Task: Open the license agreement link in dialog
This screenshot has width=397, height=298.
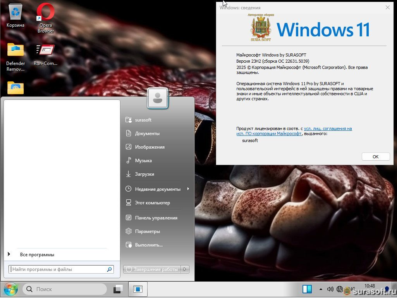Action: click(x=328, y=128)
